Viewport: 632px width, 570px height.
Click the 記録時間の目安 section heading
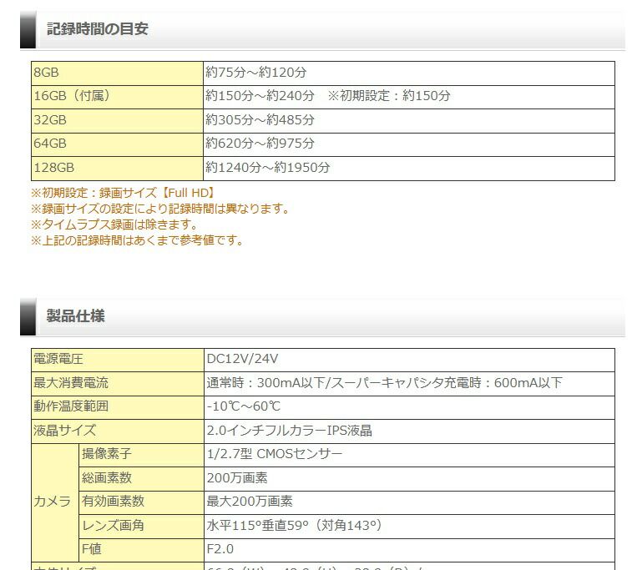click(98, 29)
